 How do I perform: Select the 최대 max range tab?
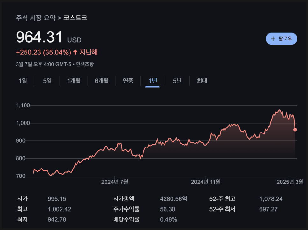tap(202, 81)
